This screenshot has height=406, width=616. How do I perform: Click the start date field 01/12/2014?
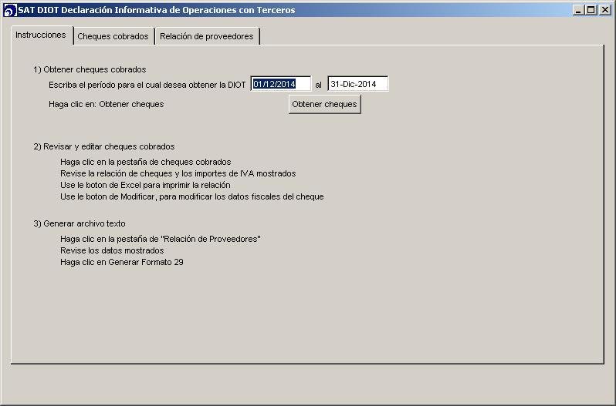coord(281,84)
